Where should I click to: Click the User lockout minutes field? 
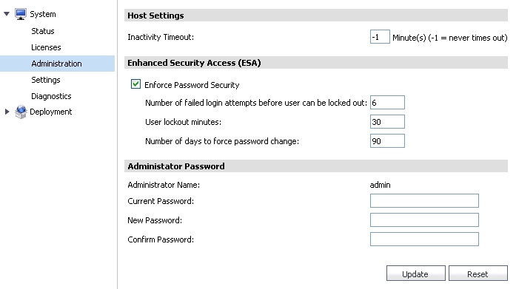[x=387, y=122]
